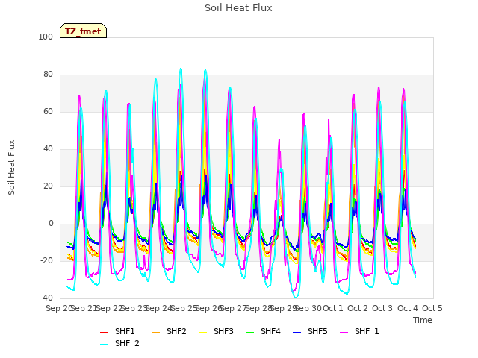Click the -20 y-axis tick label
478x358 pixels.
coord(46,261)
